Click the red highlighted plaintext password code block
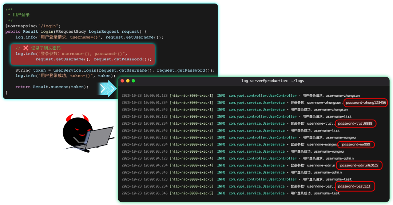Image resolution: width=393 pixels, height=205 pixels. click(83, 54)
